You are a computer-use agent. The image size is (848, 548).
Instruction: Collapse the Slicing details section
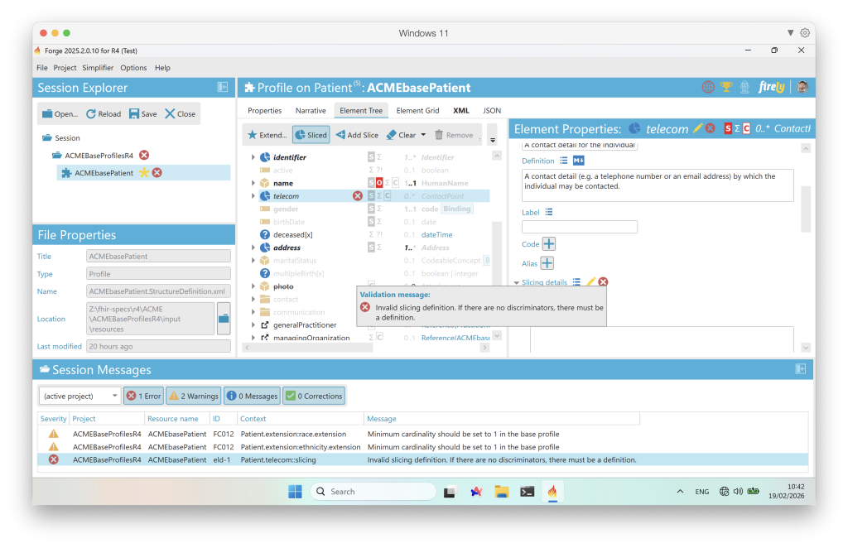(x=516, y=282)
